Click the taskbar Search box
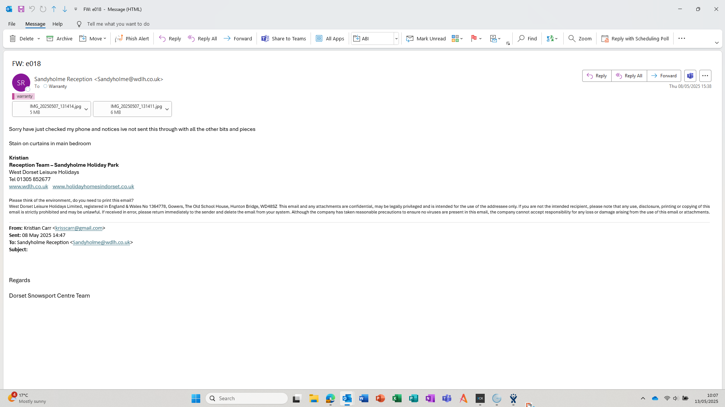Viewport: 725px width, 407px height. (247, 398)
